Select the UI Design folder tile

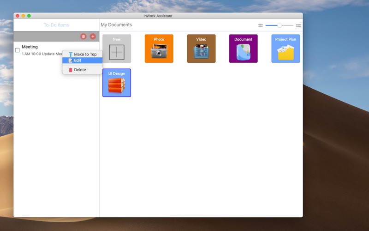[x=117, y=83]
